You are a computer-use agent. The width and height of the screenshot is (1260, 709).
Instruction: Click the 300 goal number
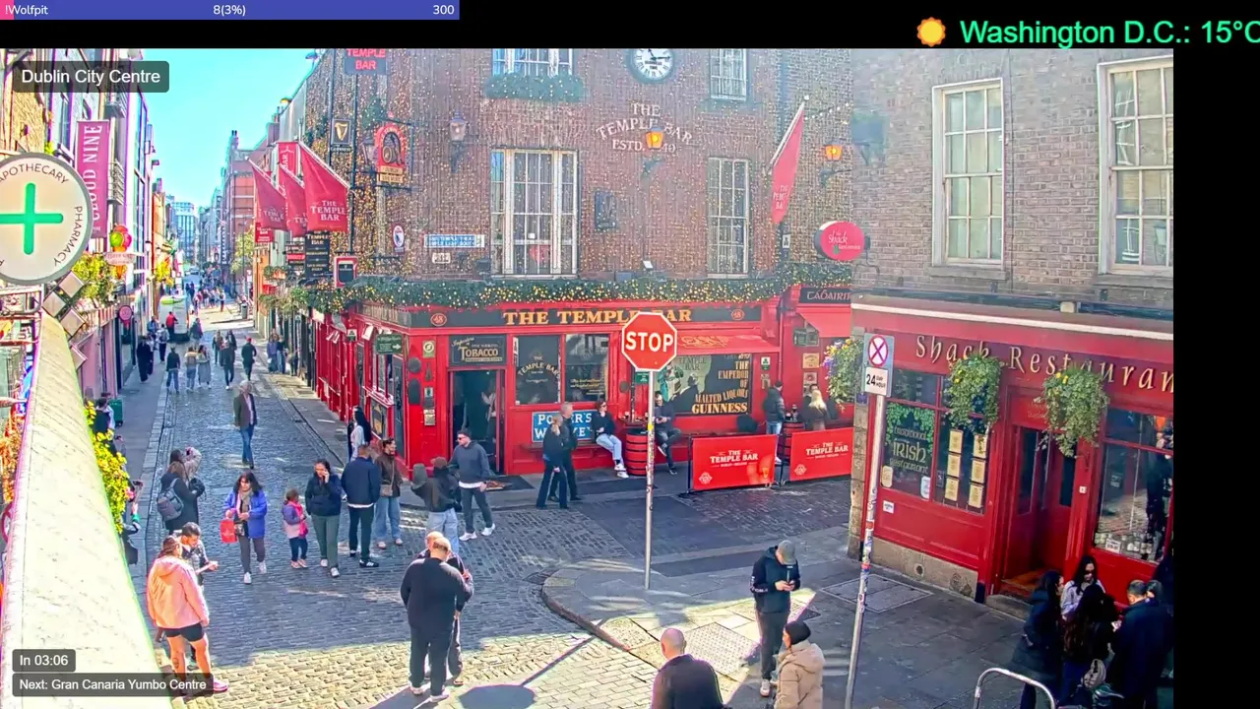[443, 10]
